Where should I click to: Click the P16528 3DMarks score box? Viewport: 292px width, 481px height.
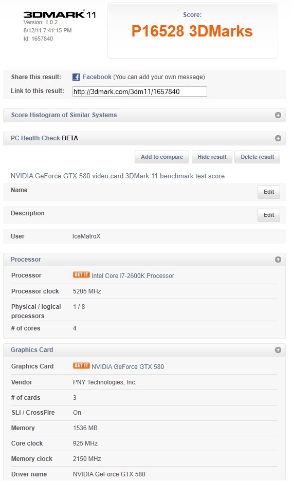click(193, 31)
